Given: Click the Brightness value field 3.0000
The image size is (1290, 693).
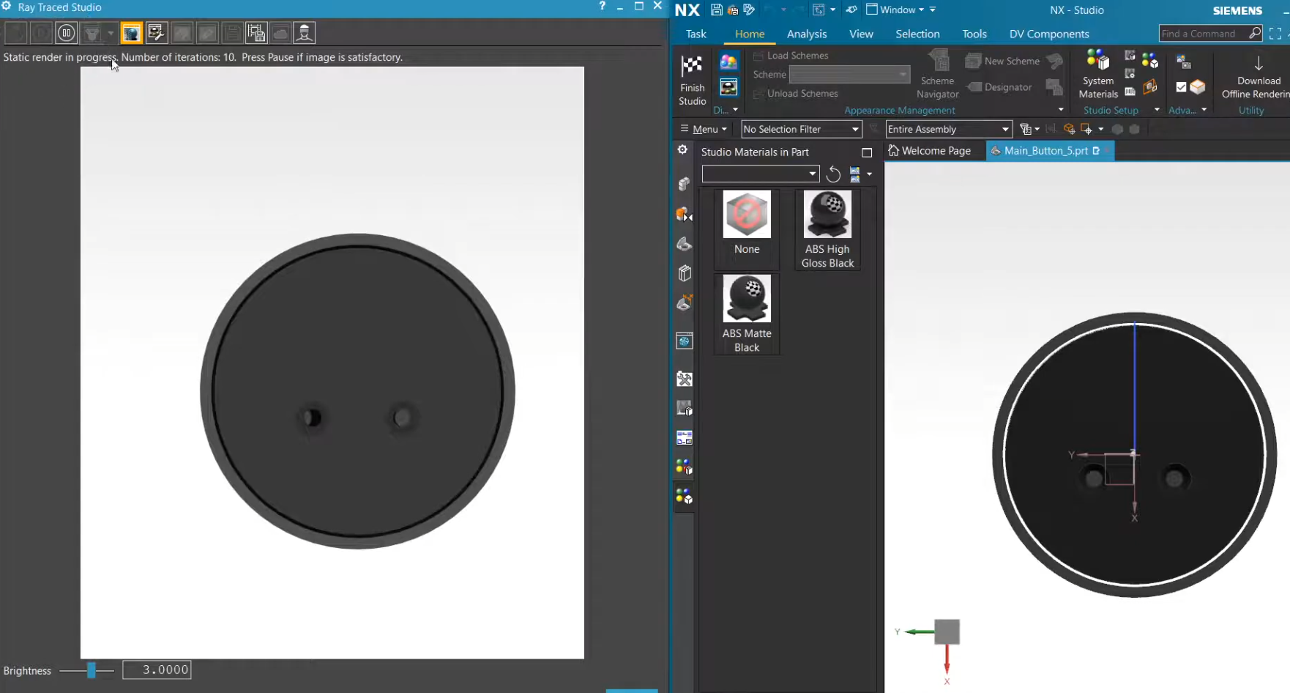Looking at the screenshot, I should [157, 670].
